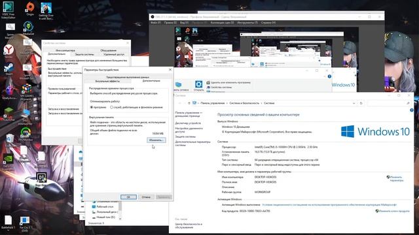Open the VSDC Free Video Editor desktop icon
The image size is (419, 235).
click(x=9, y=10)
